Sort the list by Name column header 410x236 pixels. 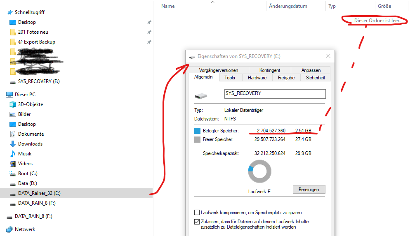tap(168, 6)
